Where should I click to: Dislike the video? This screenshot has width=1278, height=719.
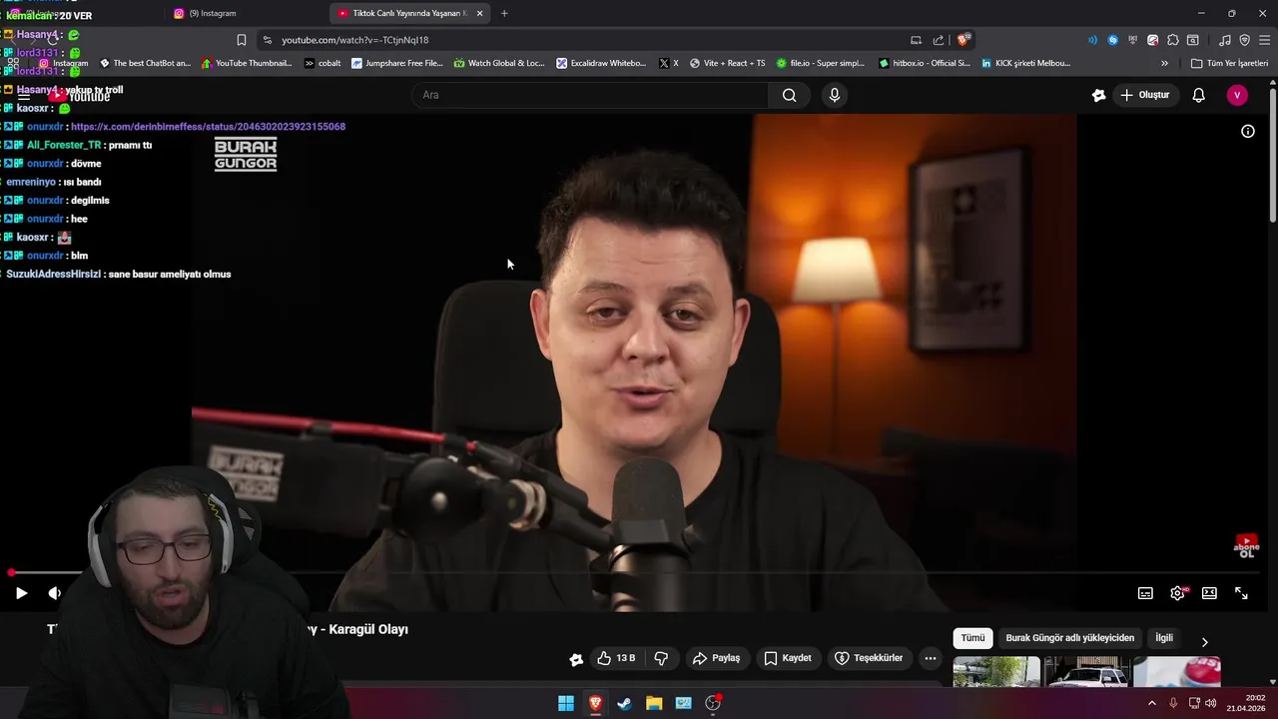point(661,658)
